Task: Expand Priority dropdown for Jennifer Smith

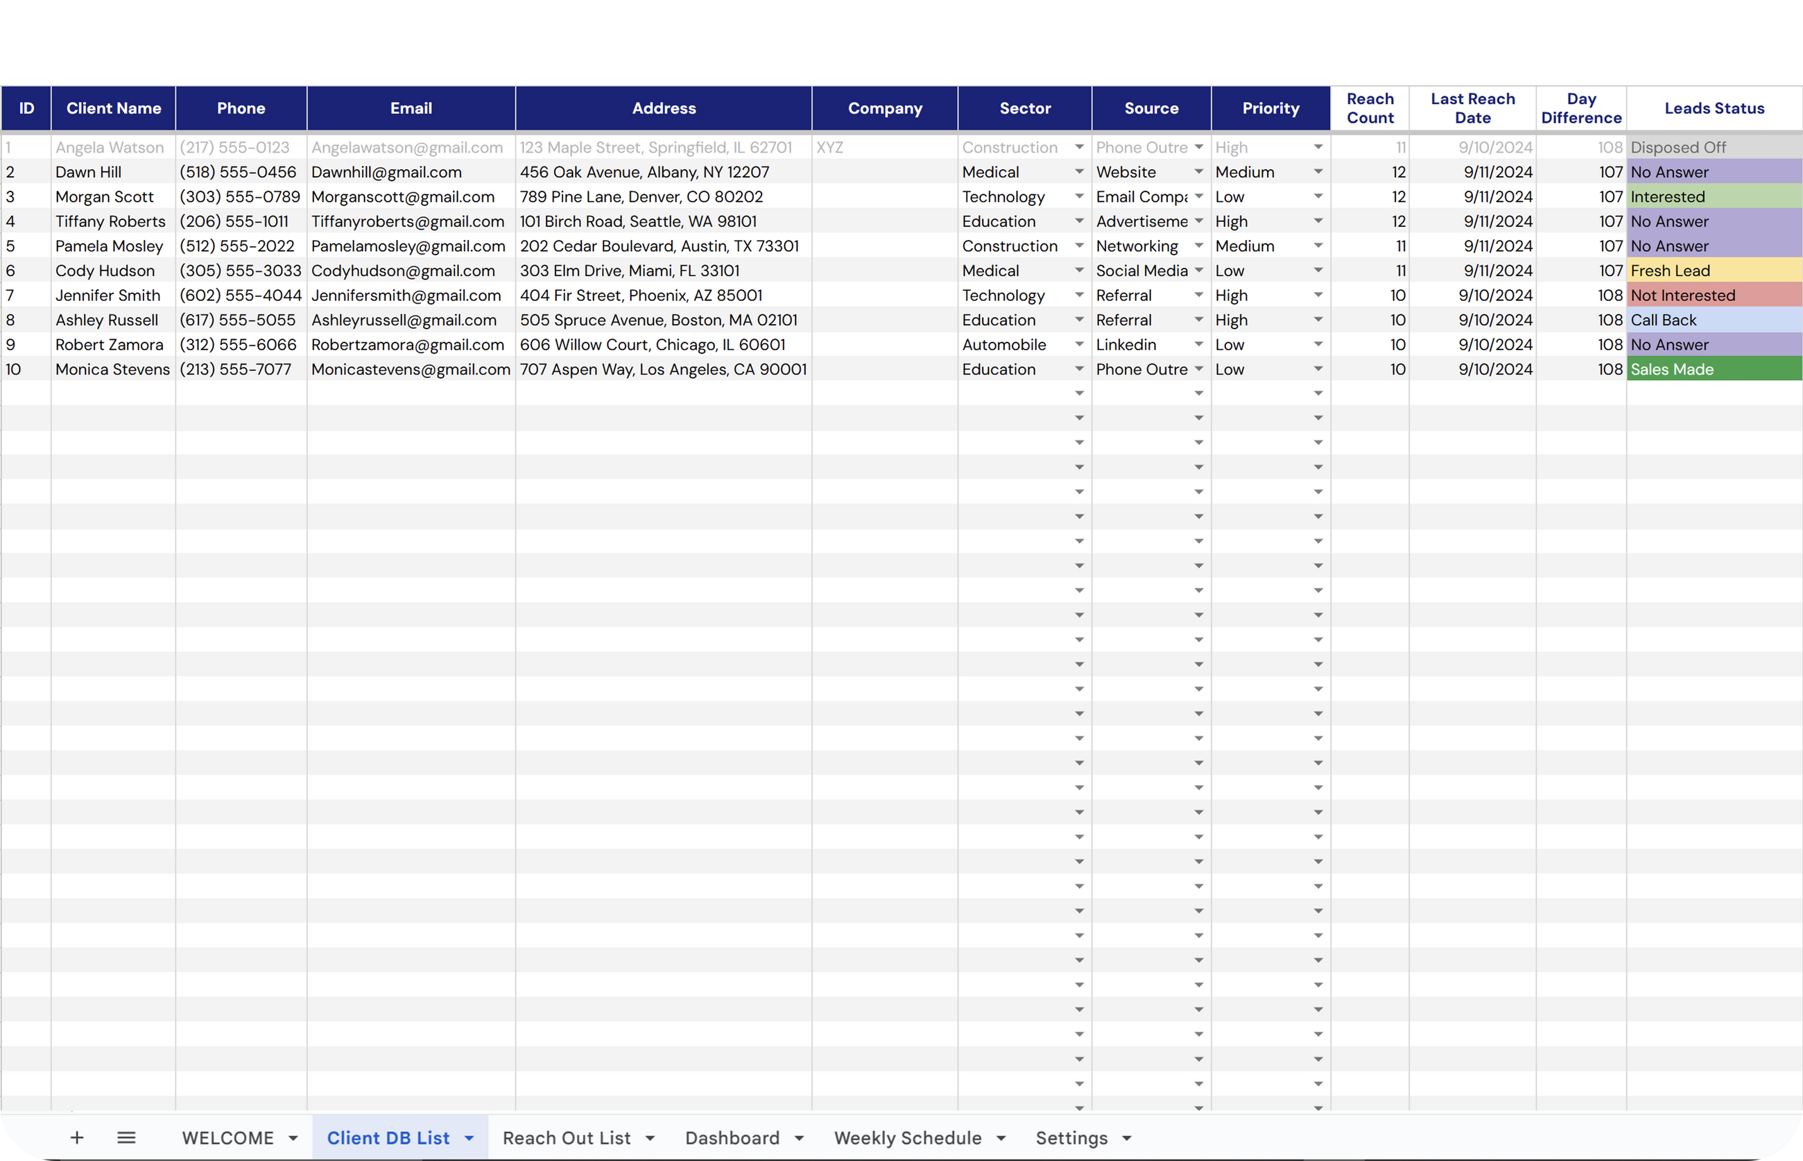Action: click(x=1318, y=295)
